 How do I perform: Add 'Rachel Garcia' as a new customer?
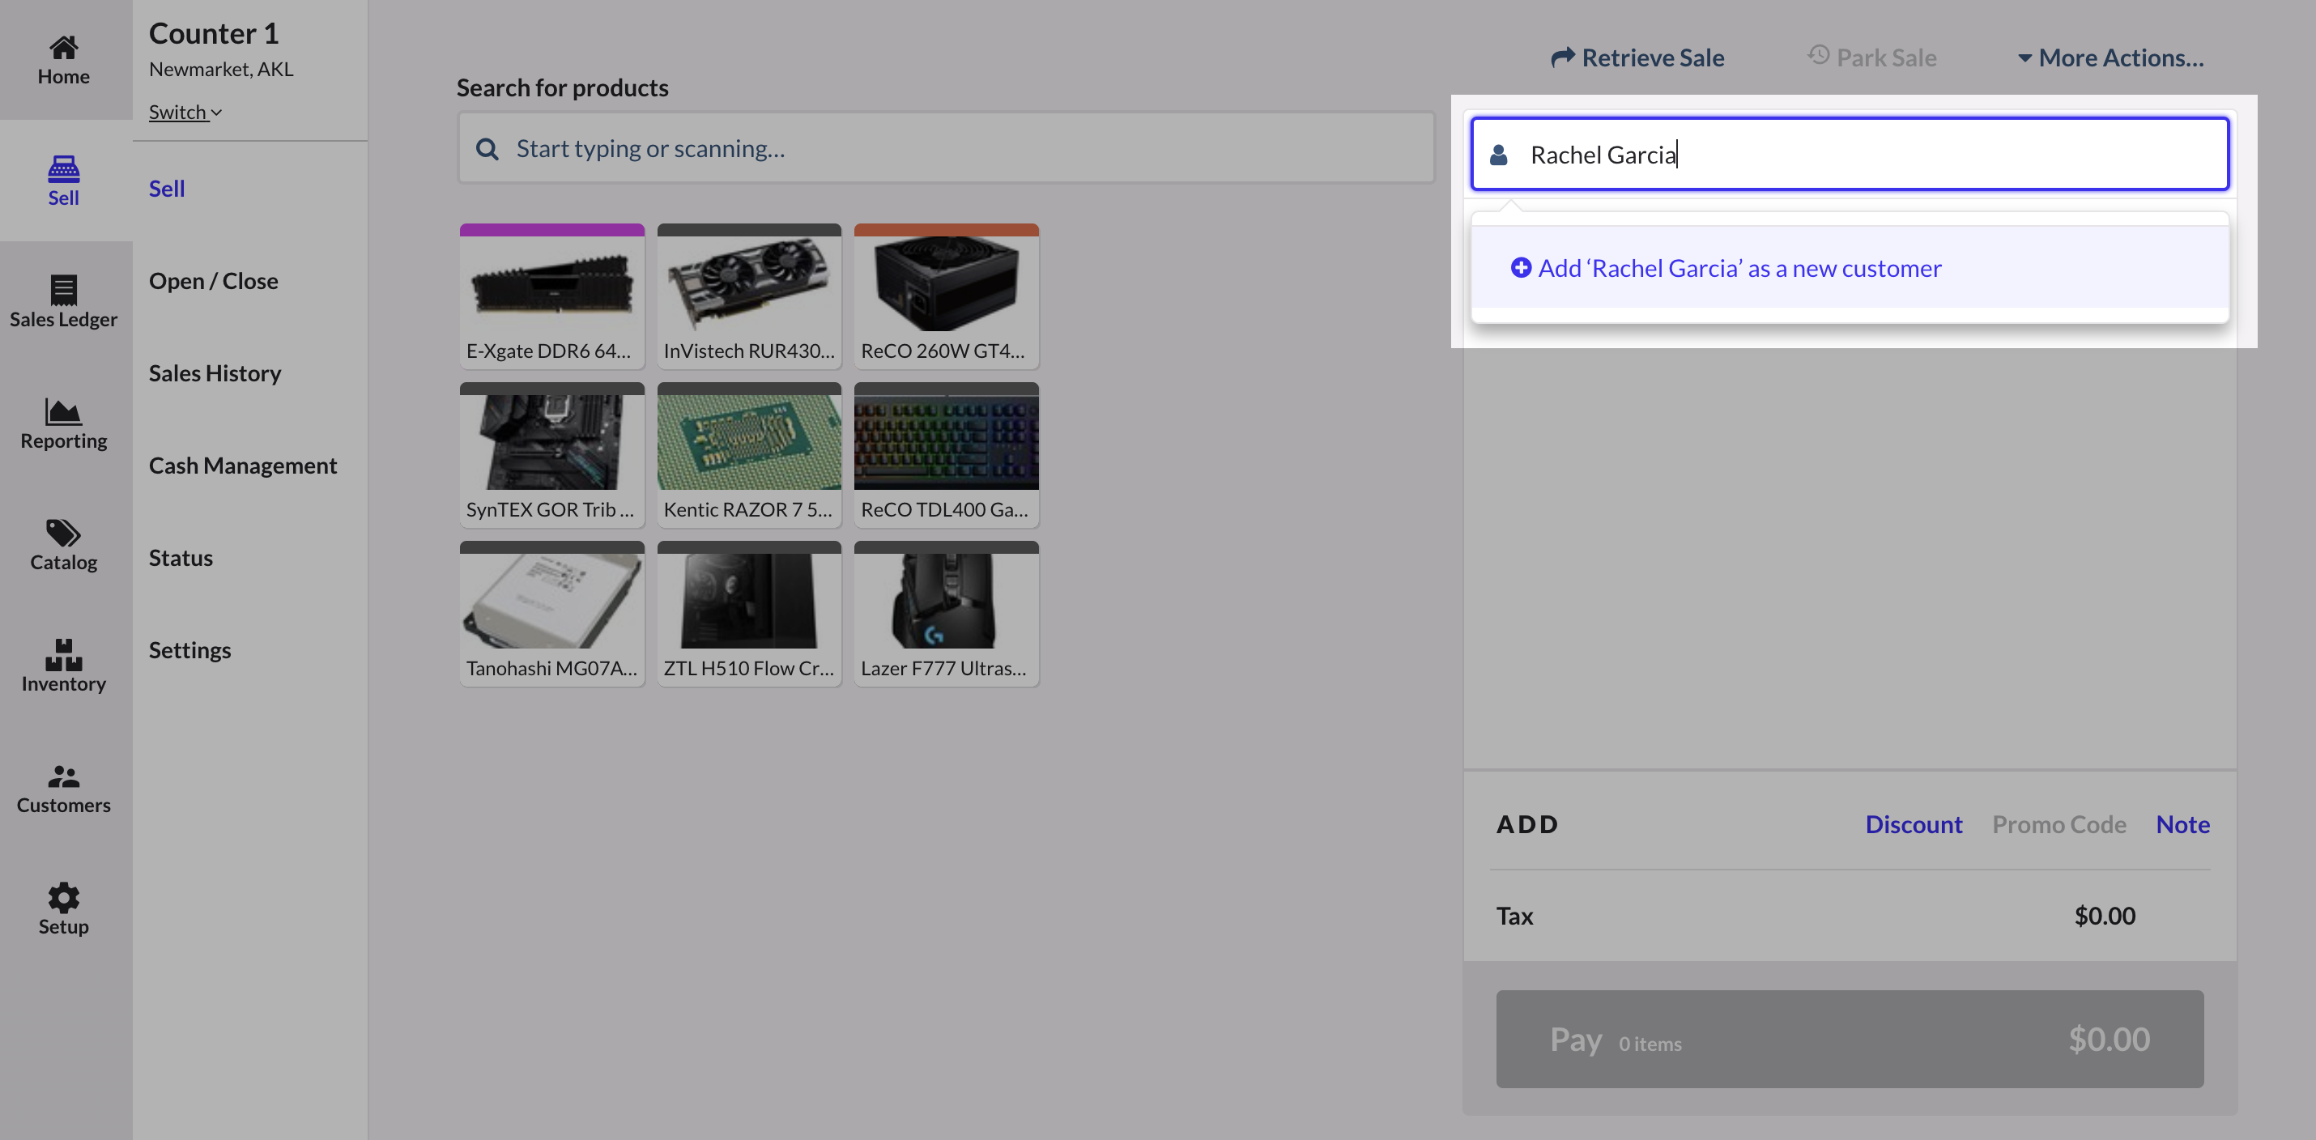(x=1726, y=268)
